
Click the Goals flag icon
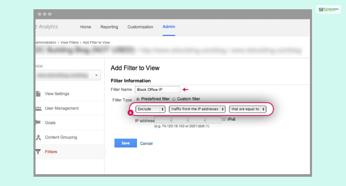click(x=38, y=122)
